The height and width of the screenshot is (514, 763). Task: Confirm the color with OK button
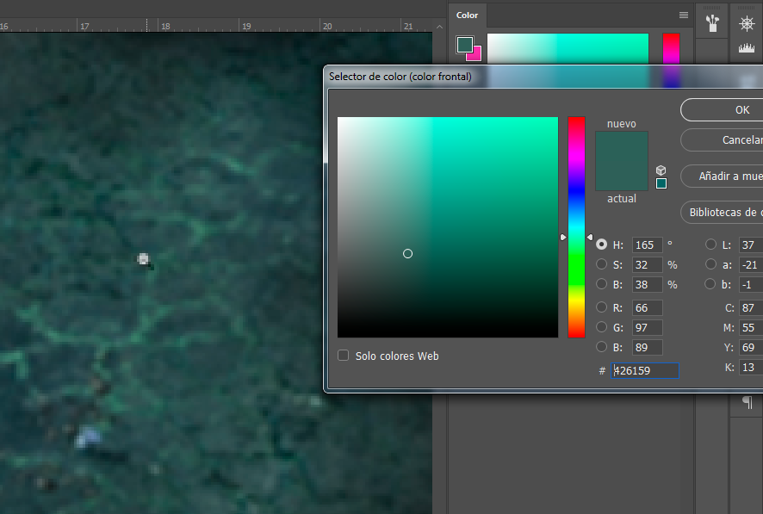[x=722, y=110]
